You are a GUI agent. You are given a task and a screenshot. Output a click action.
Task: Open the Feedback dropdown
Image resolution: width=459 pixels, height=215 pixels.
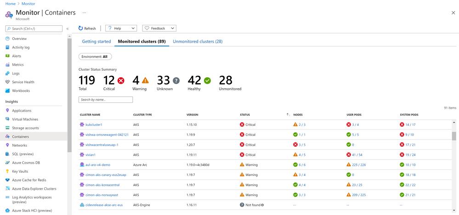click(x=159, y=28)
